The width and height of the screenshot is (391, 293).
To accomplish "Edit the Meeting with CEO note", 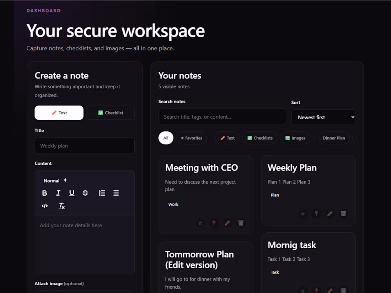I will coord(227,223).
